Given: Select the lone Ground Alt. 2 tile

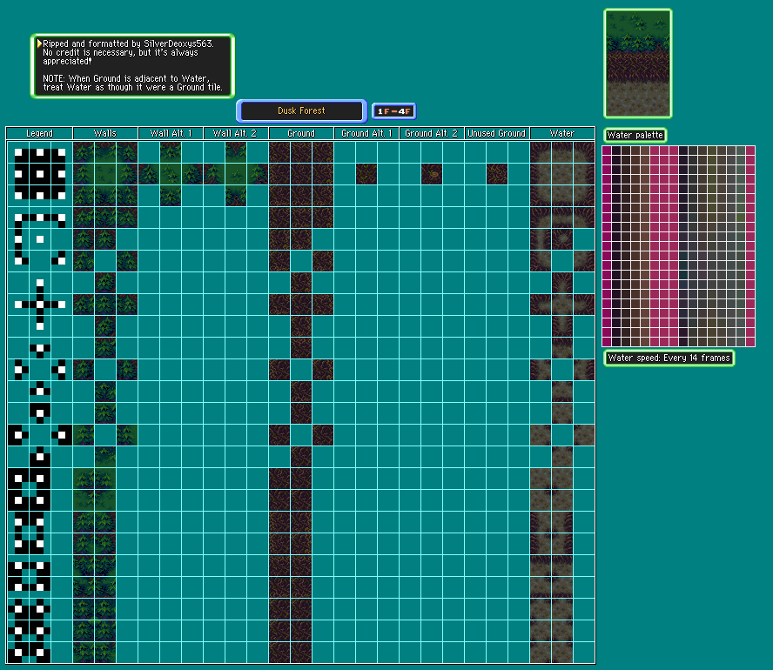Looking at the screenshot, I should tap(432, 174).
